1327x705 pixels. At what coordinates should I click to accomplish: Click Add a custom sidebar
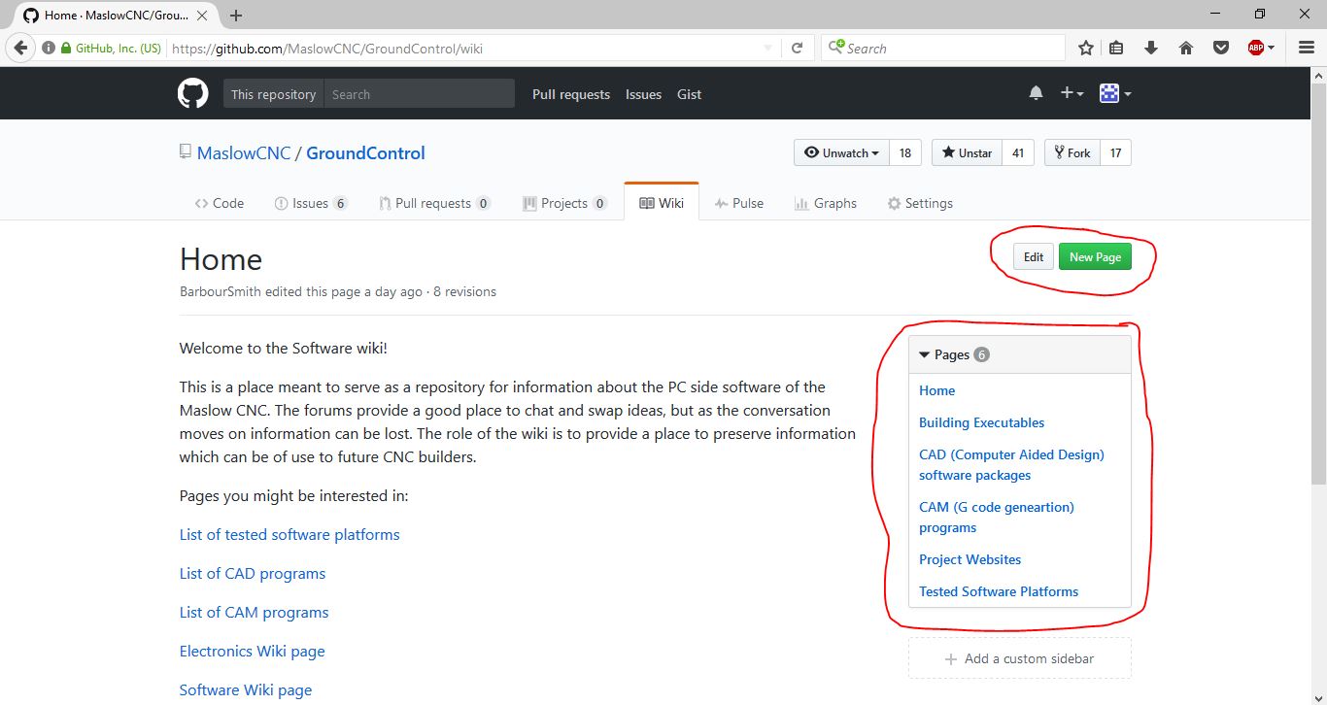click(x=1020, y=658)
